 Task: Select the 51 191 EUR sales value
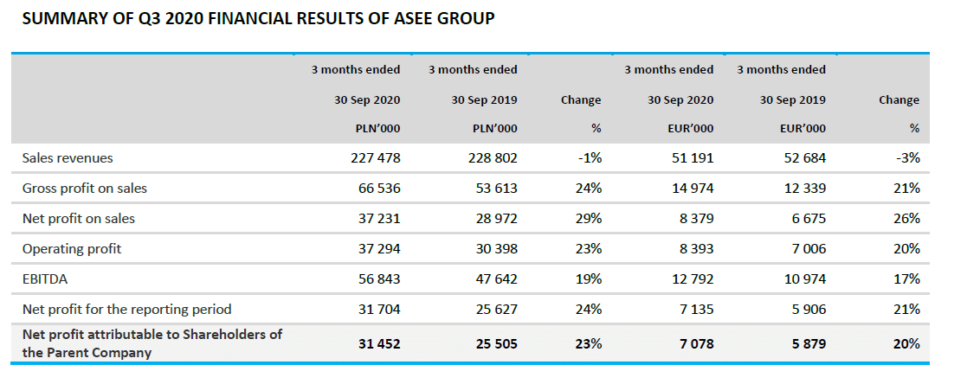pos(691,158)
